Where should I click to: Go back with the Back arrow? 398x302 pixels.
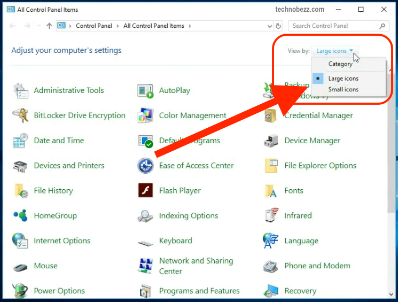coord(12,26)
